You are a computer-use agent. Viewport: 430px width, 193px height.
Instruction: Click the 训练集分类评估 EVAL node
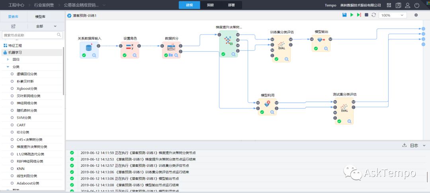click(281, 46)
